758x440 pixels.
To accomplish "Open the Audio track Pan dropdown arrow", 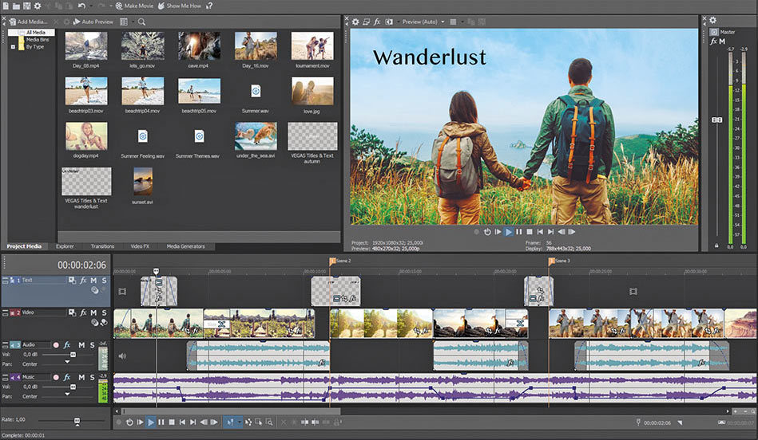I will click(x=67, y=363).
